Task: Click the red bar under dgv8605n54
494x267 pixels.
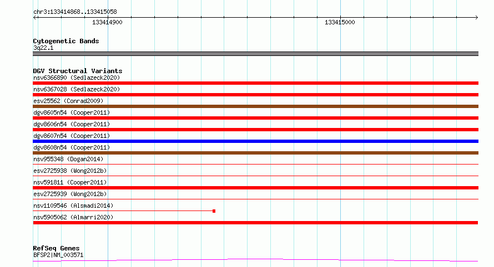Action: click(x=255, y=118)
